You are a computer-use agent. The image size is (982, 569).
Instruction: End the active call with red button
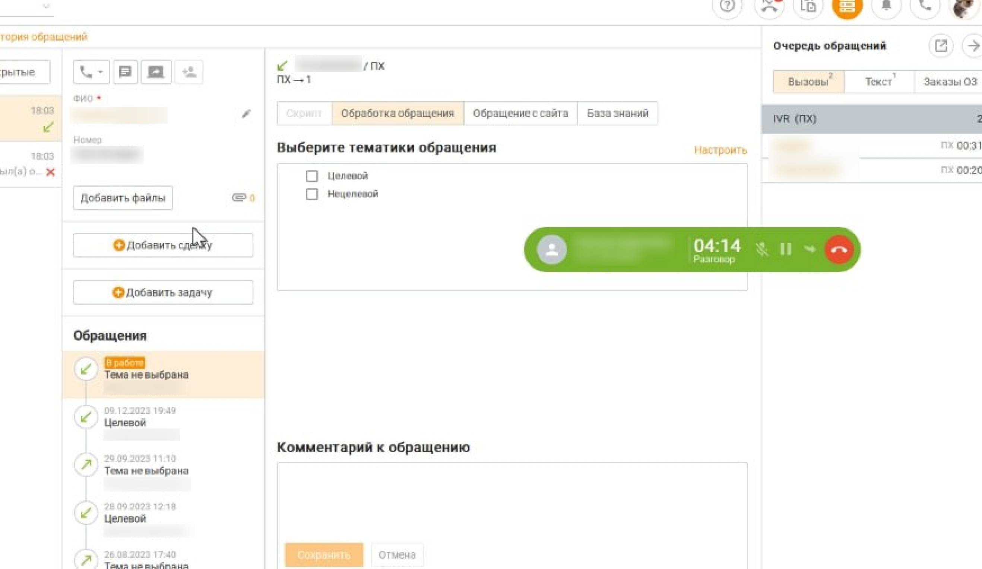pos(838,249)
